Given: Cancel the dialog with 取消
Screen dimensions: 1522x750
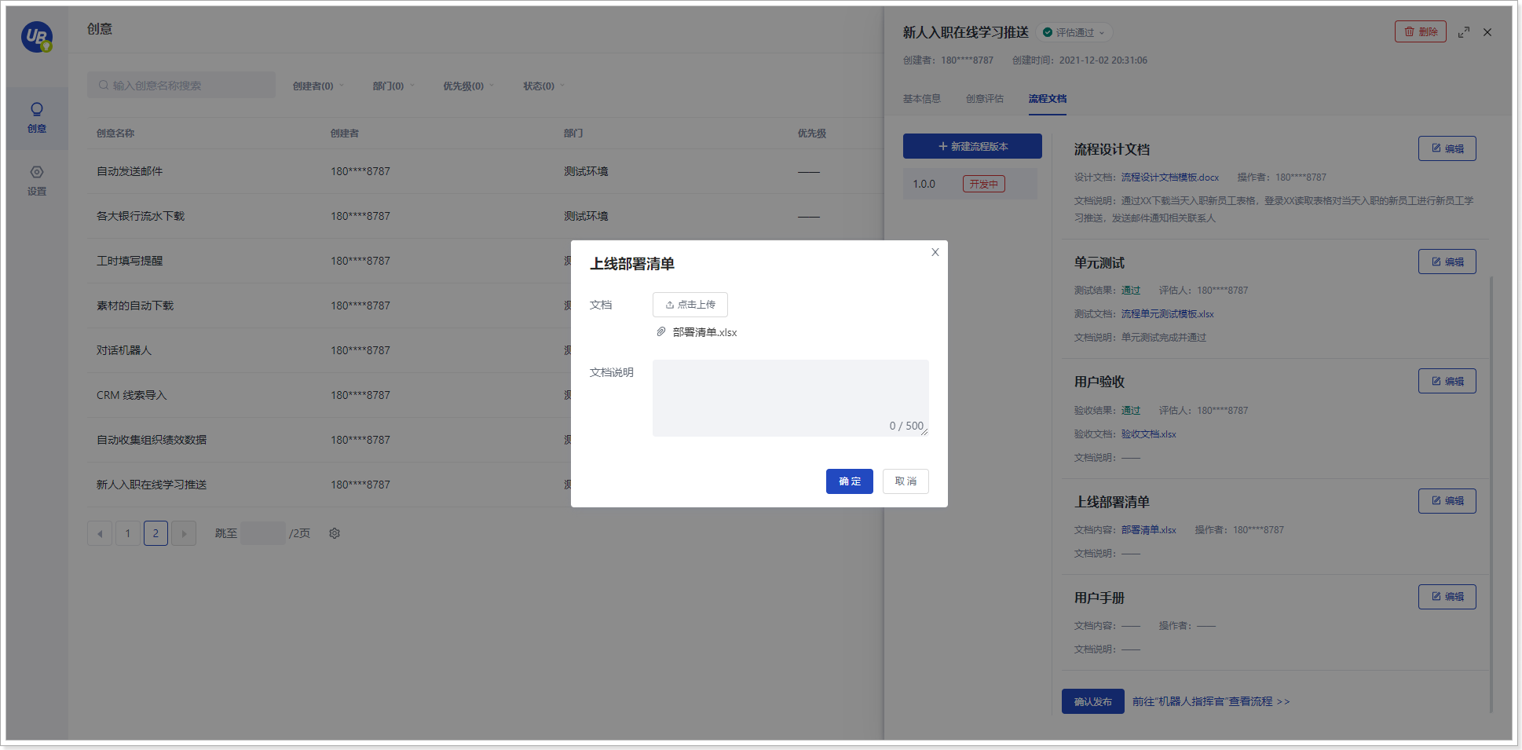Looking at the screenshot, I should click(x=906, y=481).
